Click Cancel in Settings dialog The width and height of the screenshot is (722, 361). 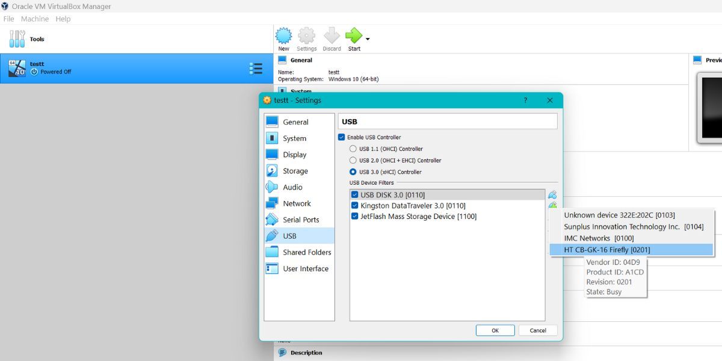(538, 330)
